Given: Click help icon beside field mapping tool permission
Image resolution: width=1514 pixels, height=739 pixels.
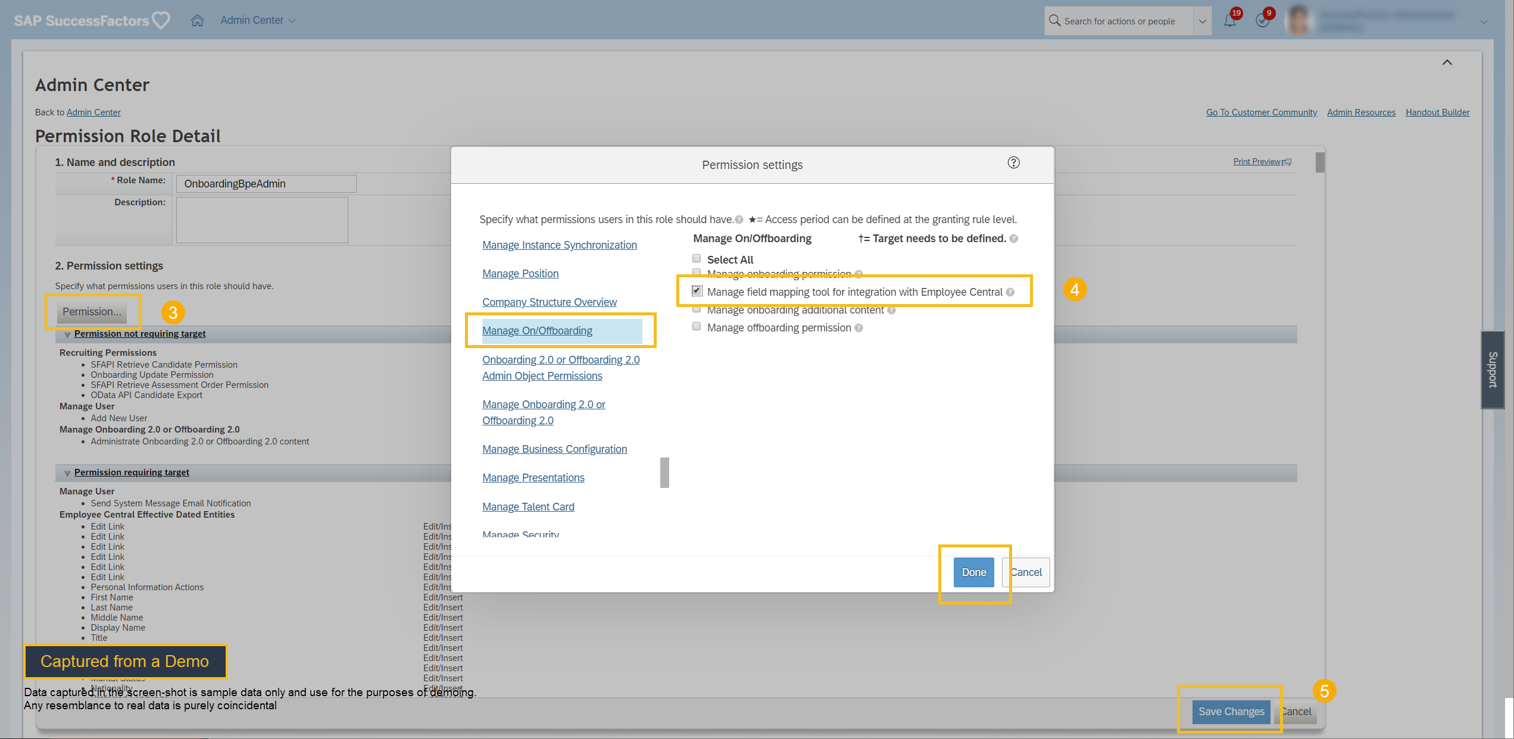Looking at the screenshot, I should [1010, 292].
